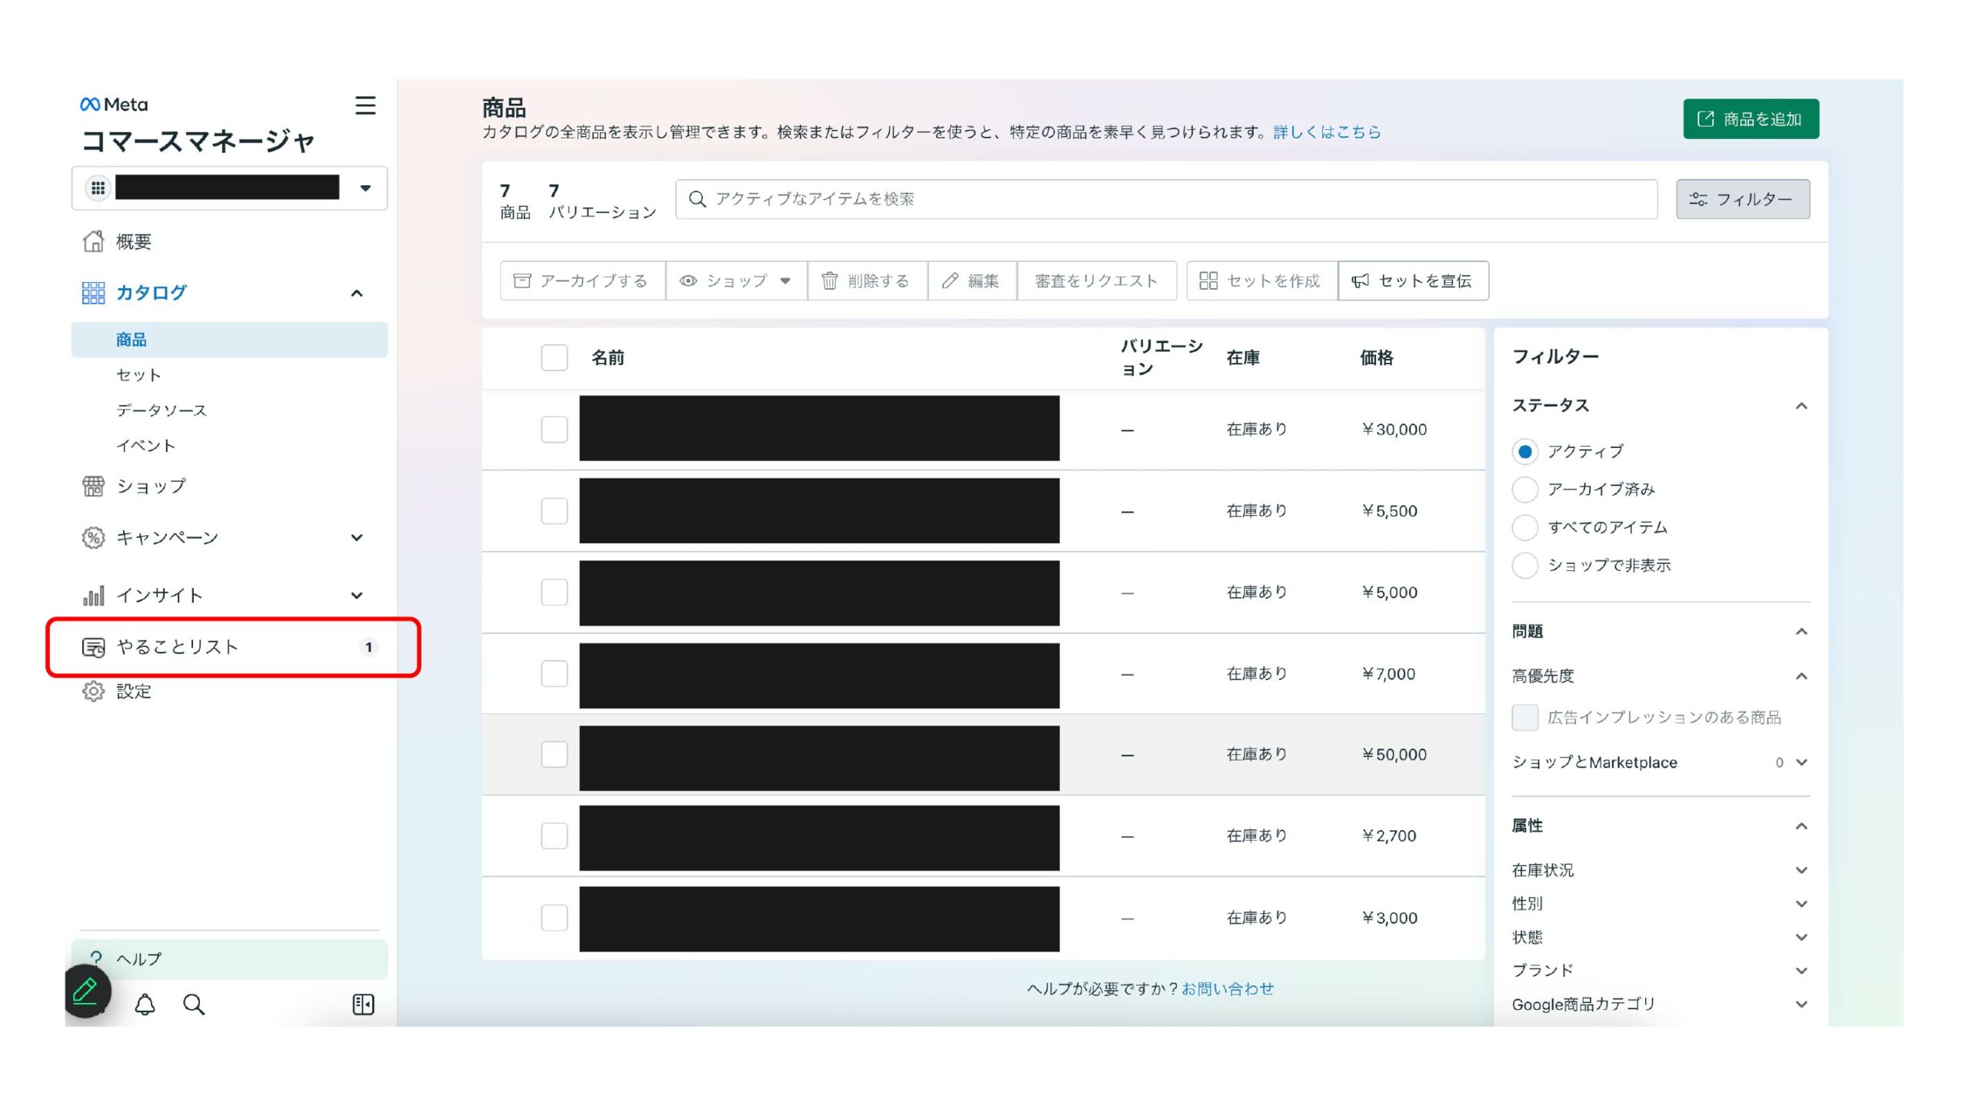Expand the 状態 filter

pos(1801,937)
